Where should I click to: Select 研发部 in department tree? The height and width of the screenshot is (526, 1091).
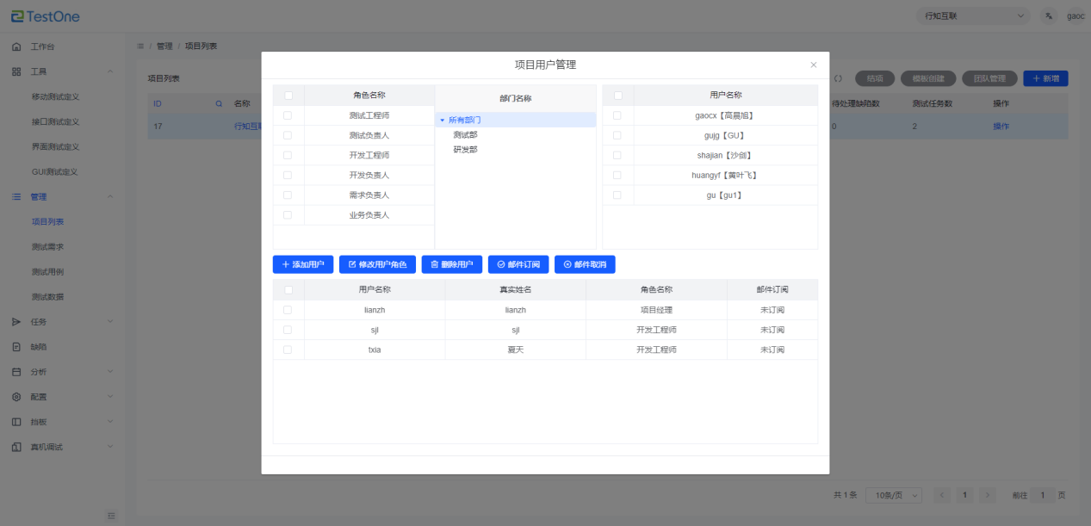tap(465, 150)
